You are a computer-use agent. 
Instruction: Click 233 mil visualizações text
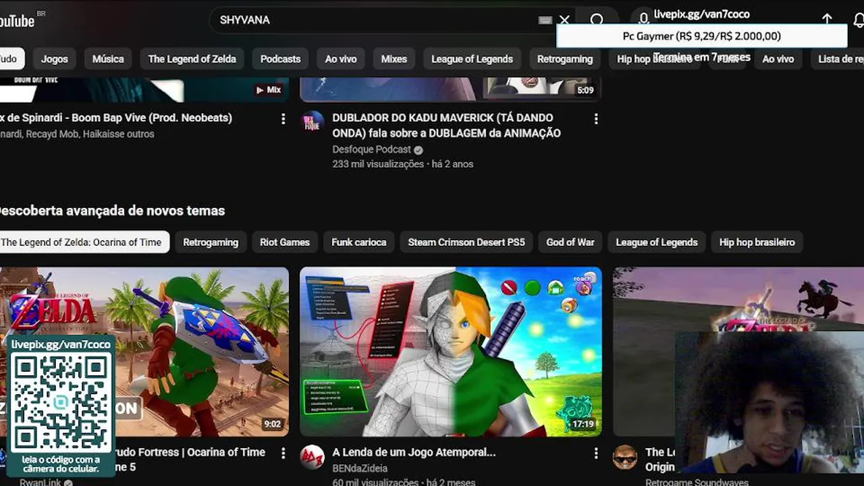[x=378, y=164]
